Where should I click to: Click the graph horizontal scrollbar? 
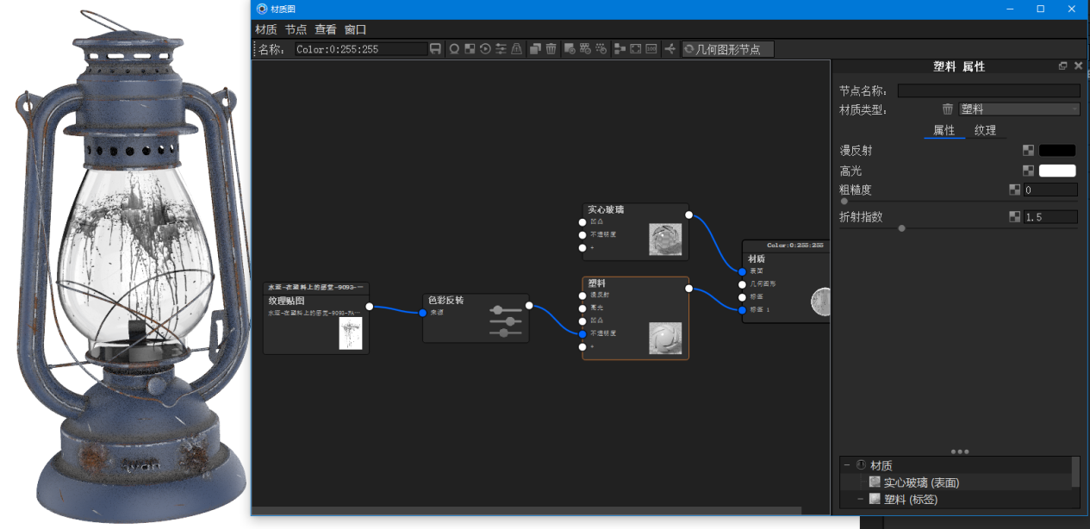pyautogui.click(x=526, y=511)
